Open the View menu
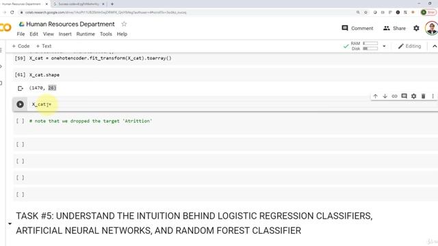Viewport: 438px width, 246px height. point(49,34)
